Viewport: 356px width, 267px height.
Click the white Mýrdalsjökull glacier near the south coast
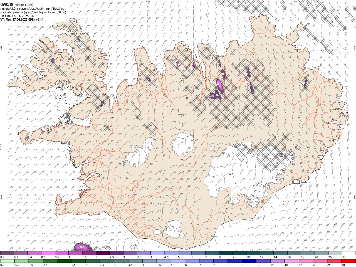(173, 229)
